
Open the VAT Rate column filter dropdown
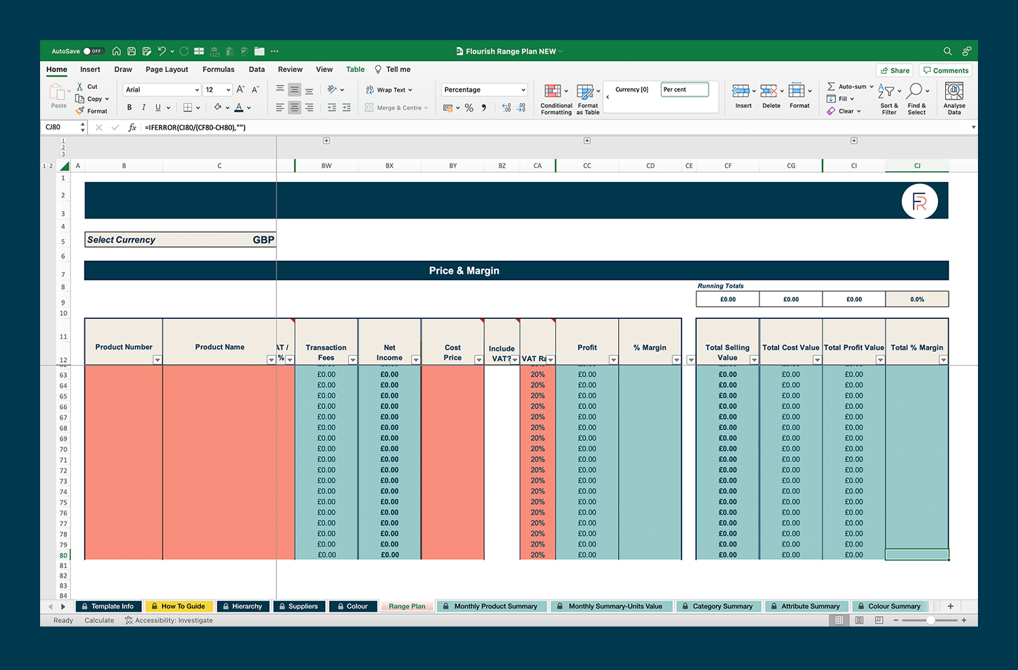point(551,359)
